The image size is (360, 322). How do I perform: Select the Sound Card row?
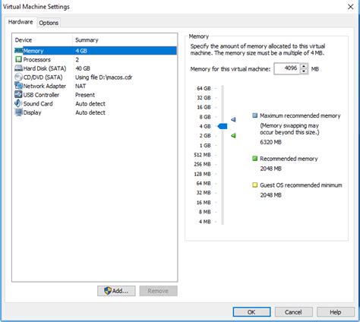pyautogui.click(x=96, y=104)
